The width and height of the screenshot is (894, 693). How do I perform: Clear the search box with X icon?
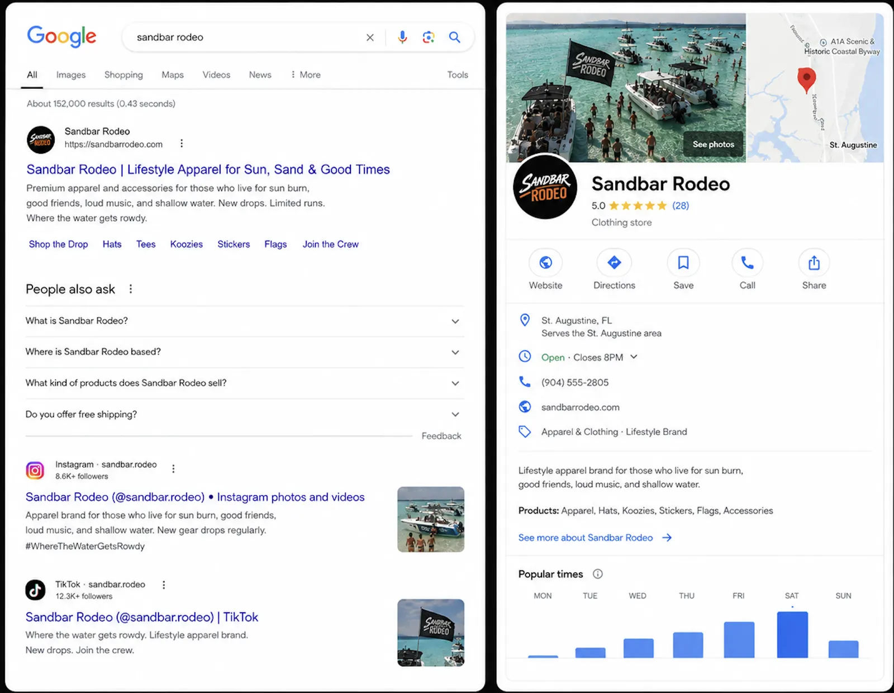pyautogui.click(x=370, y=37)
